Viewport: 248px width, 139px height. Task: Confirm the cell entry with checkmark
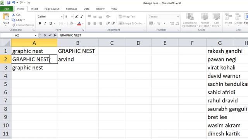(50, 35)
